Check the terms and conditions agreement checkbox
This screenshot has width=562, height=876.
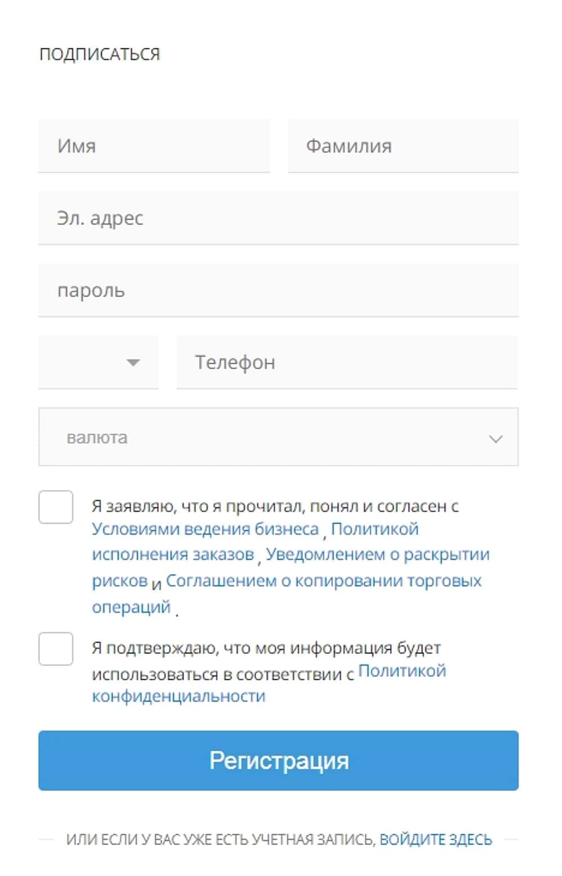click(56, 507)
